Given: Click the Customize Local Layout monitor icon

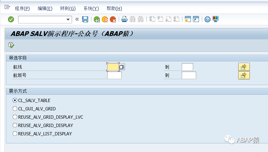Looking at the screenshot, I should click(216, 19).
